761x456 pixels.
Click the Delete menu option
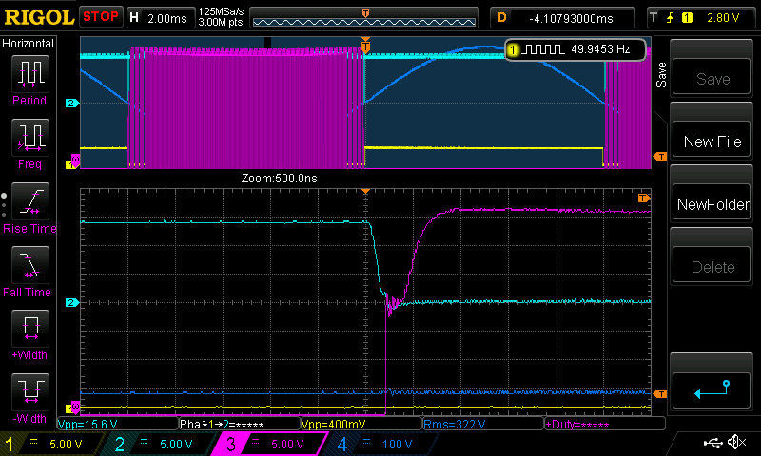tap(712, 267)
